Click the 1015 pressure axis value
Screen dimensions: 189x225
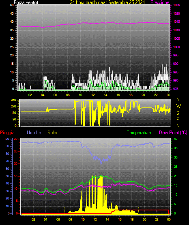pyautogui.click(x=176, y=21)
